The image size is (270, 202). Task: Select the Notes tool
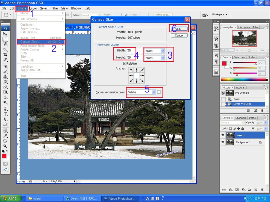(x=5, y=130)
